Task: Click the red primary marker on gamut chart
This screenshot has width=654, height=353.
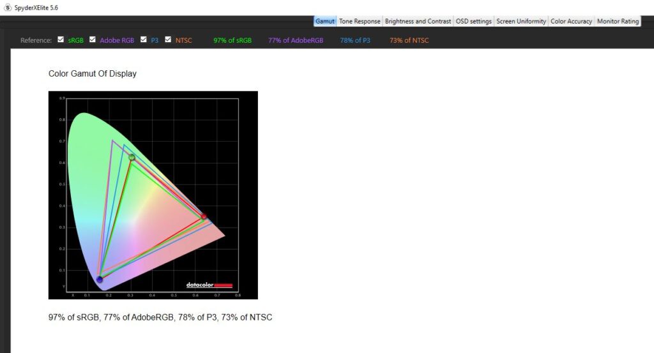Action: (x=204, y=216)
